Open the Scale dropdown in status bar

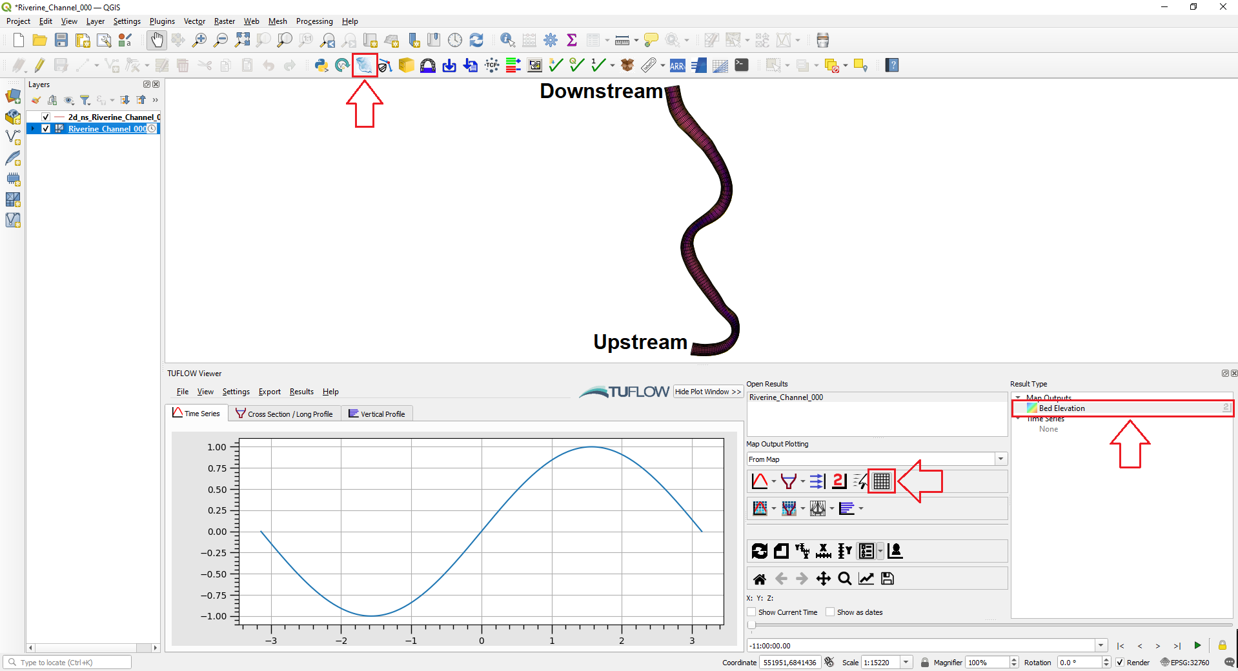[906, 663]
